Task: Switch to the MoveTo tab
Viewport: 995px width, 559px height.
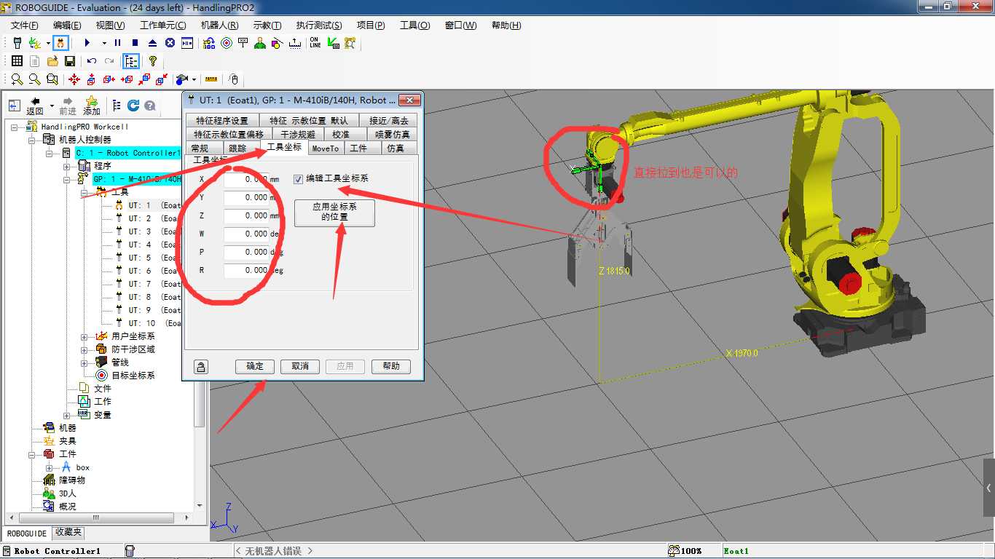Action: [x=326, y=148]
